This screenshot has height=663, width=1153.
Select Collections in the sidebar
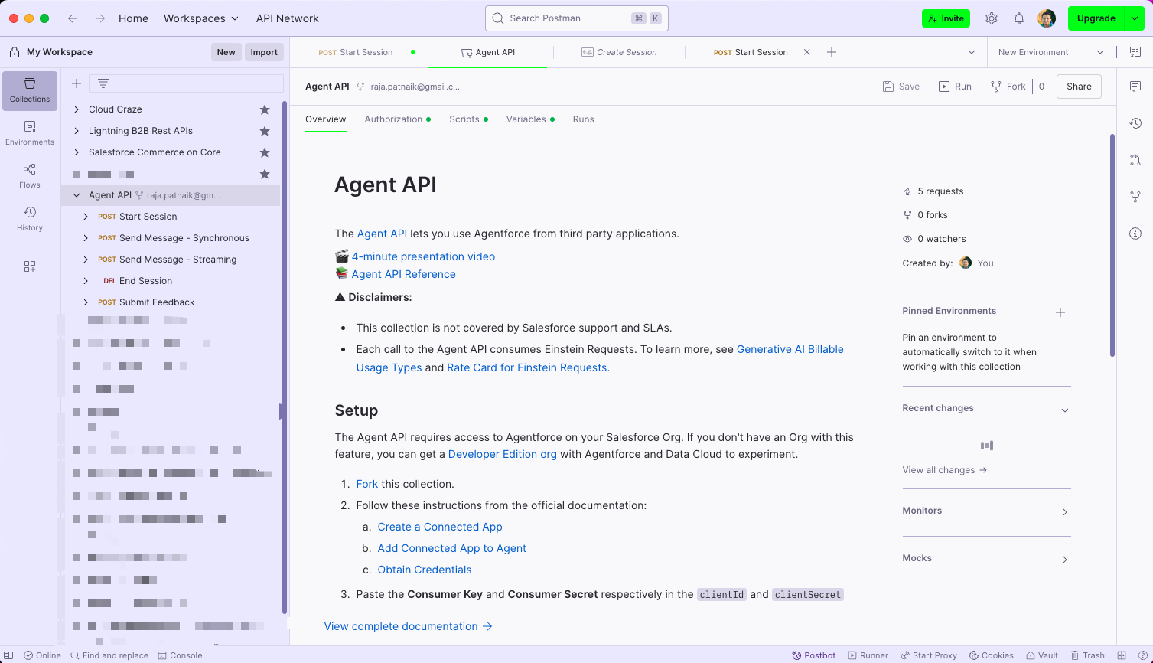[x=30, y=90]
